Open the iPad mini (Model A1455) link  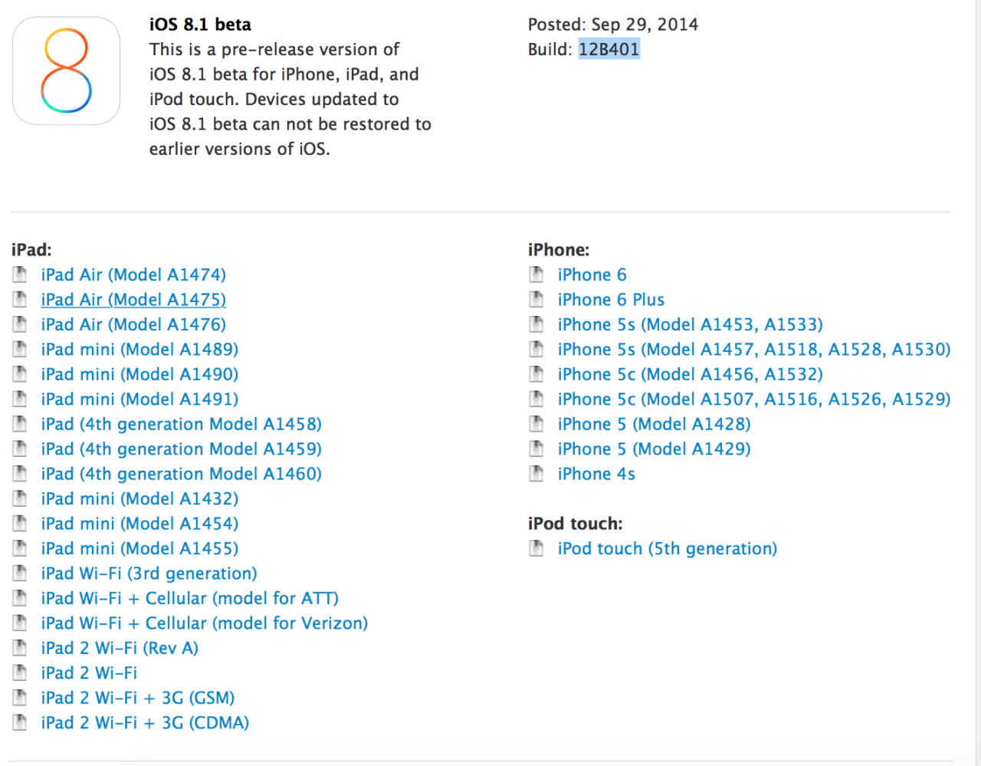tap(139, 549)
